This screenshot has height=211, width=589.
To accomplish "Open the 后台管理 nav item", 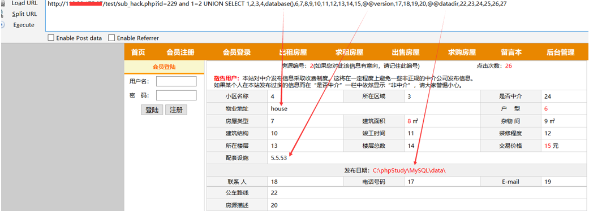I will point(561,52).
